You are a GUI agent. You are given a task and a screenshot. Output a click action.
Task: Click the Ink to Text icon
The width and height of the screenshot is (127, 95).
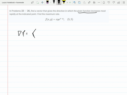click(x=84, y=2)
